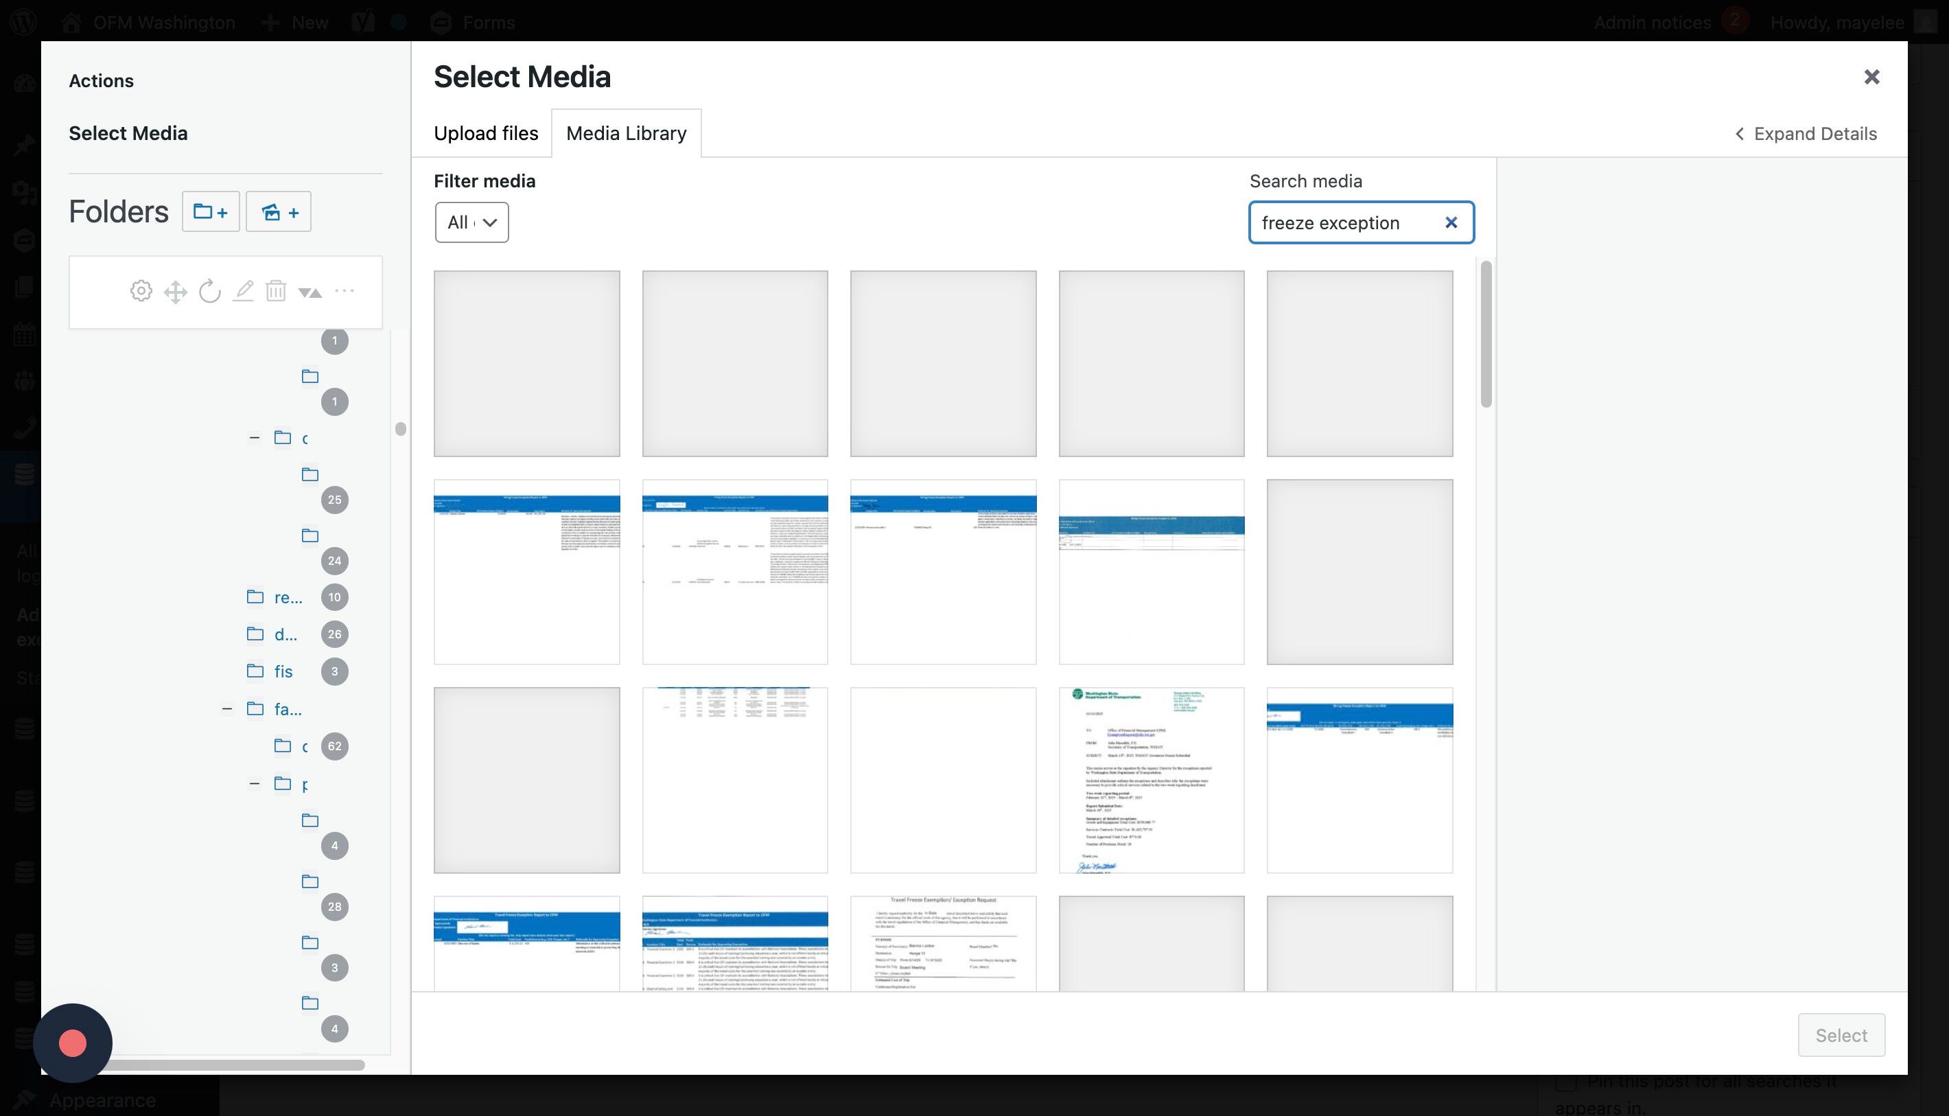The width and height of the screenshot is (1949, 1116).
Task: Click the media grid vertical scrollbar
Action: [x=1485, y=334]
